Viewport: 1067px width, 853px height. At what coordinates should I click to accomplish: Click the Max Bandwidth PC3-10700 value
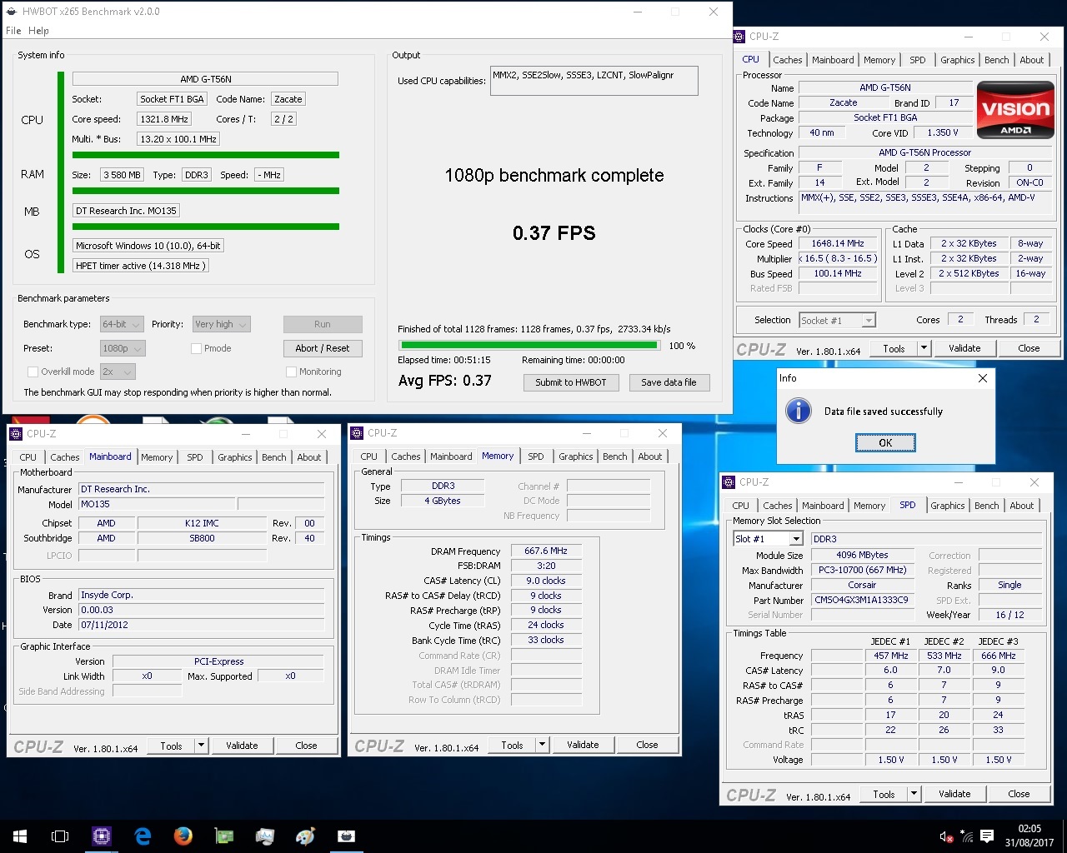(x=862, y=571)
